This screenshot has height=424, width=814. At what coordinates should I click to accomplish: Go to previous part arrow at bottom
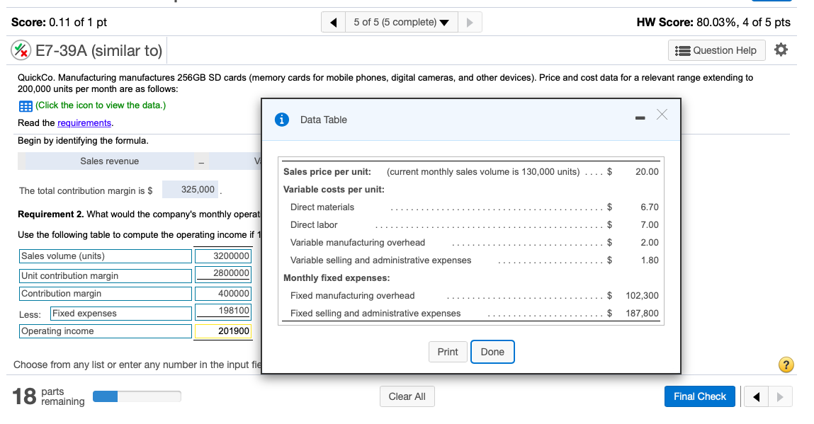(756, 397)
